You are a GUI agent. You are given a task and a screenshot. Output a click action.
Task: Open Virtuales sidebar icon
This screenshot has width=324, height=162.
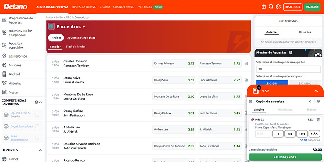4,83
